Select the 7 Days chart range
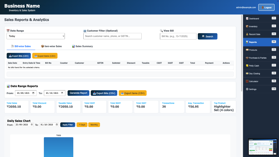Viewport: 279px width, 157px height. point(82,125)
